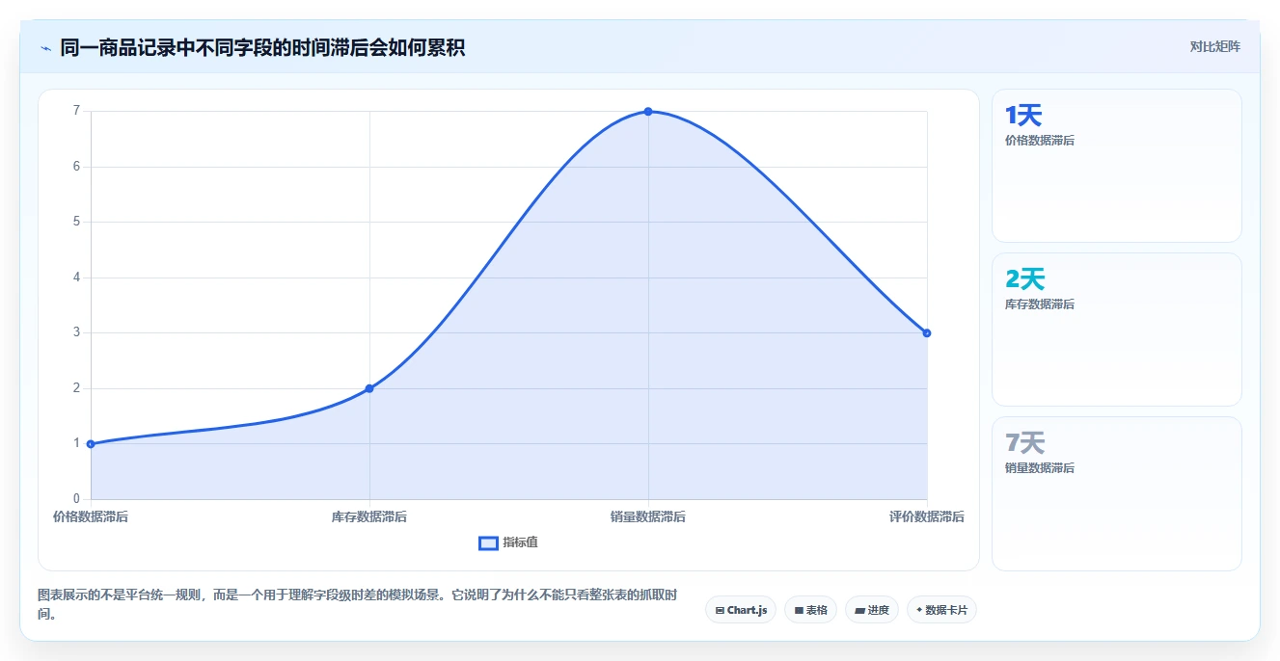The image size is (1280, 661).
Task: Select the Chart.js chip
Action: [741, 610]
